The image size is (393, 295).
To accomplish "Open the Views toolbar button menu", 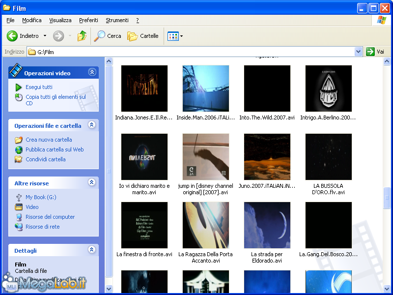I will point(175,36).
